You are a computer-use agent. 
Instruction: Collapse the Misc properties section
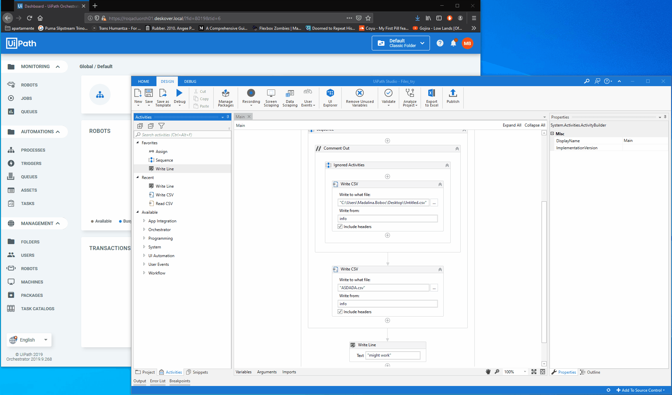(x=553, y=134)
